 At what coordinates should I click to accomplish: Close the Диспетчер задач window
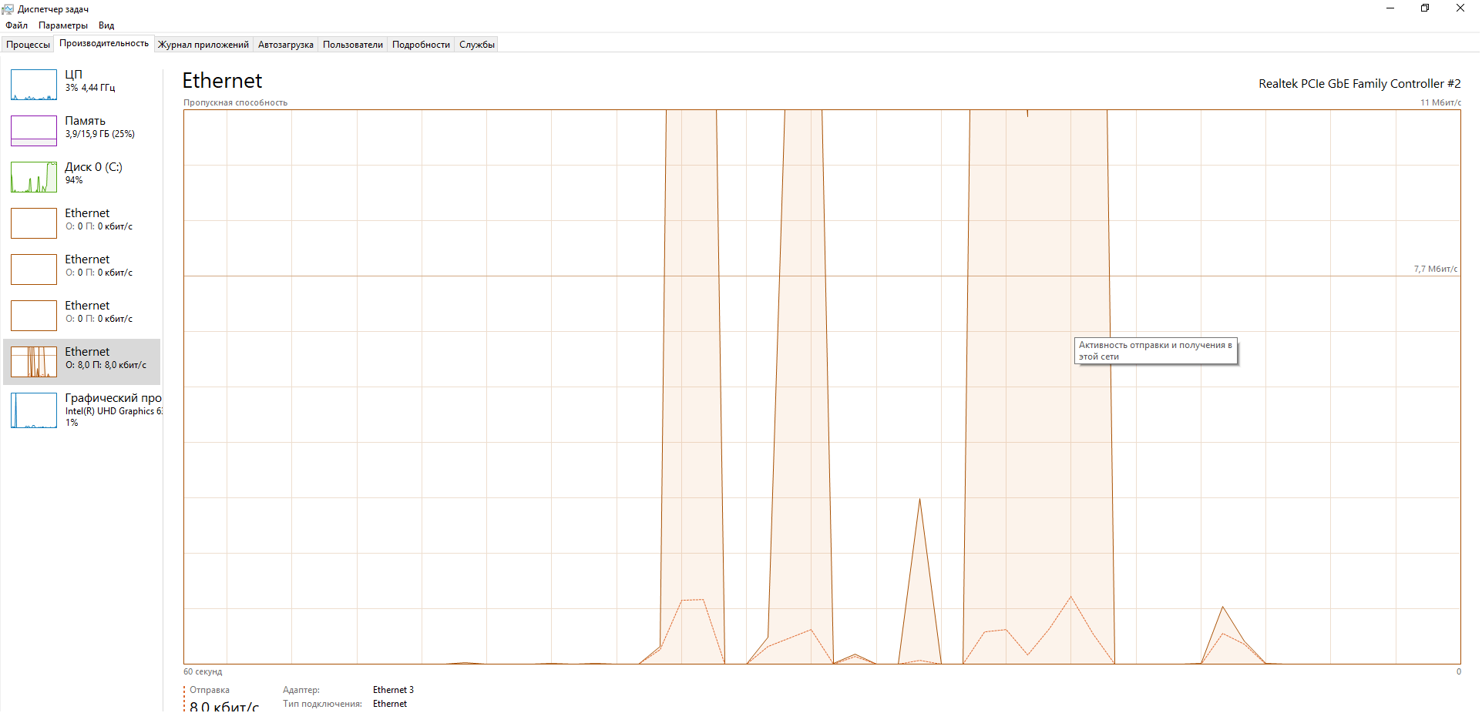point(1460,8)
